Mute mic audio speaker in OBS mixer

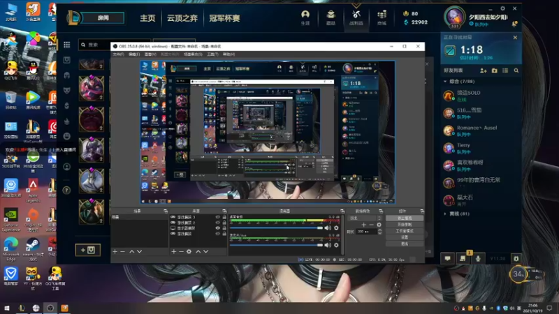[328, 245]
